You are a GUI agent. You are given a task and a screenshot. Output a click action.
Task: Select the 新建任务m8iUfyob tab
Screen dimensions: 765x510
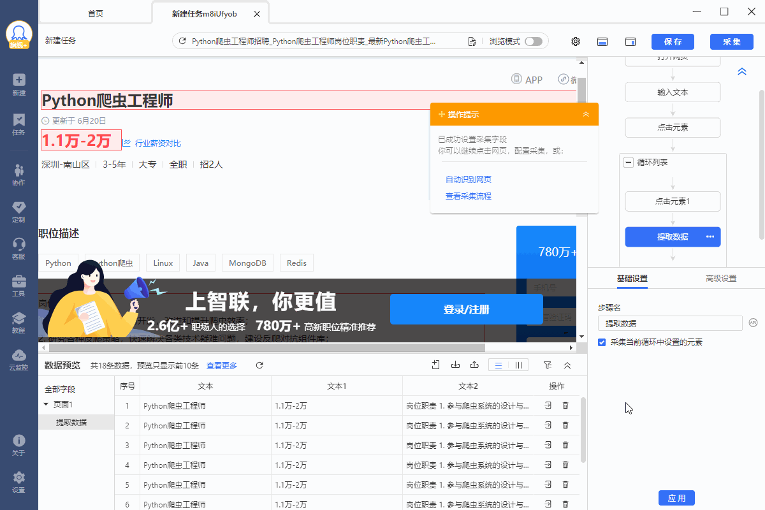tap(204, 13)
